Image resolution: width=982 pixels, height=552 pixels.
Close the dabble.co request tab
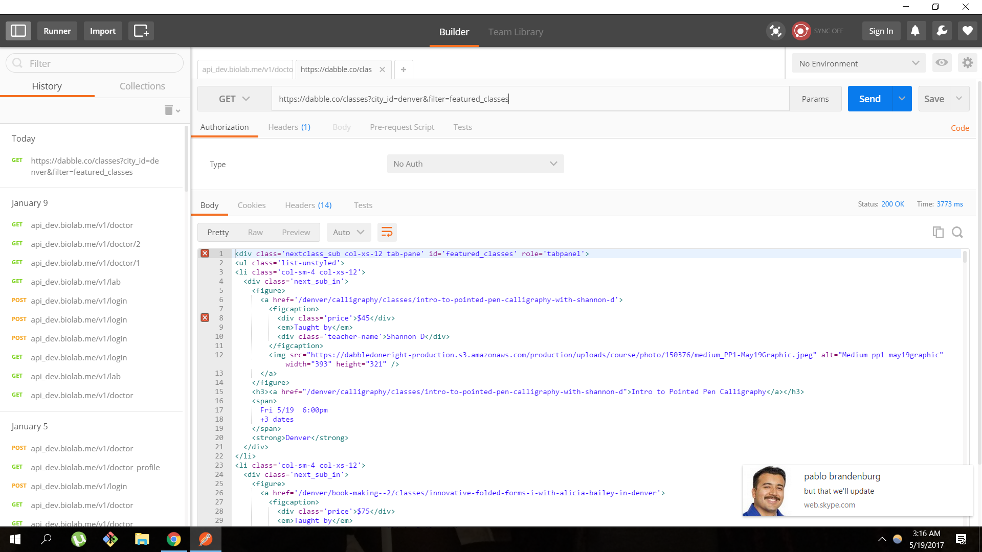tap(382, 70)
